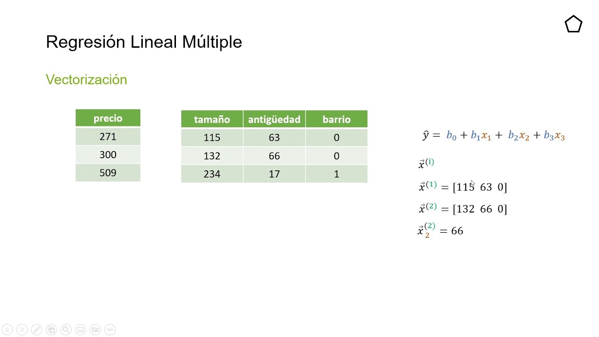599x337 pixels.
Task: Show all slides grid view
Action: click(51, 330)
